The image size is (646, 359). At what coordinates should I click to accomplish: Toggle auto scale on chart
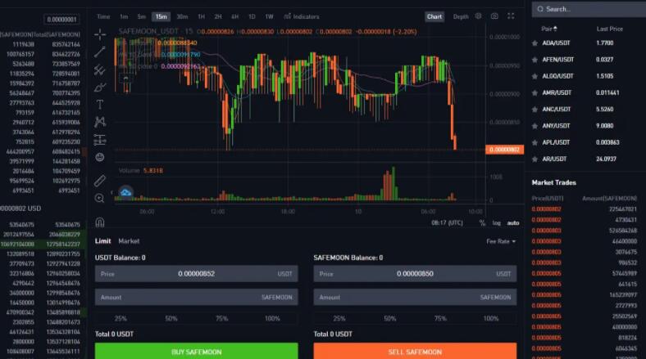tap(513, 223)
